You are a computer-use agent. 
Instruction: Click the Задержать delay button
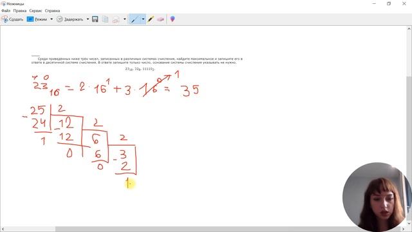pos(70,19)
